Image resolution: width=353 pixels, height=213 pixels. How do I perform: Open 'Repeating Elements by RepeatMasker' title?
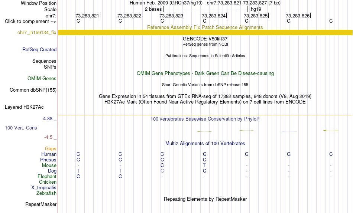click(205, 199)
